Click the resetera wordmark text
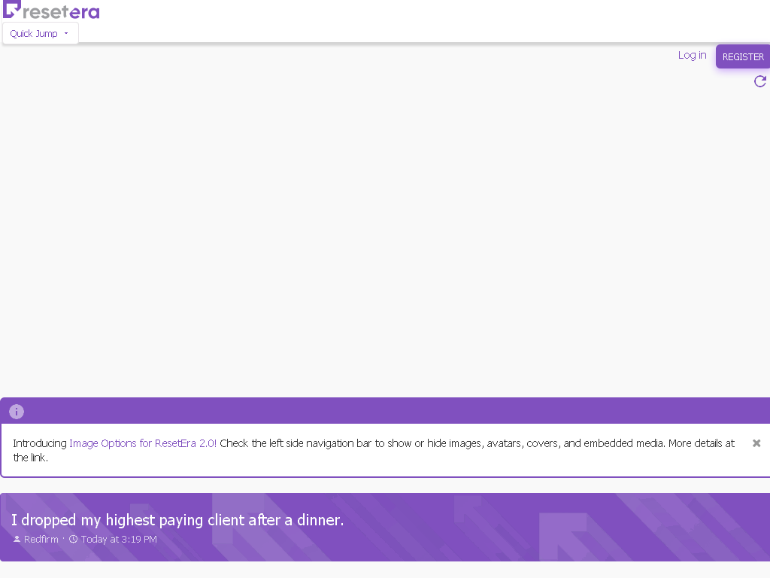 [x=62, y=12]
